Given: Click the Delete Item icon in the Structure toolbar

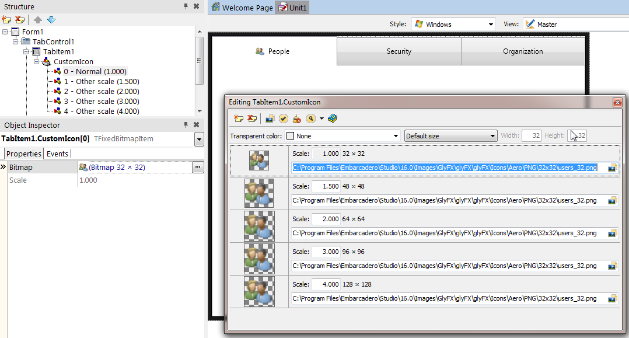Looking at the screenshot, I should tap(20, 20).
